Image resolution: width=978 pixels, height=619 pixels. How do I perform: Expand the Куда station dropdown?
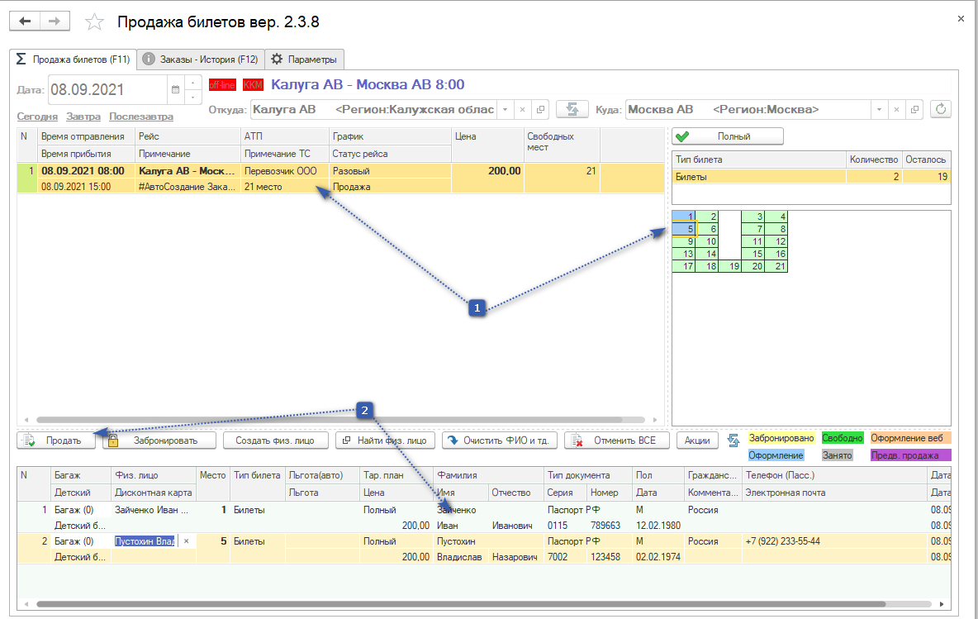(880, 109)
